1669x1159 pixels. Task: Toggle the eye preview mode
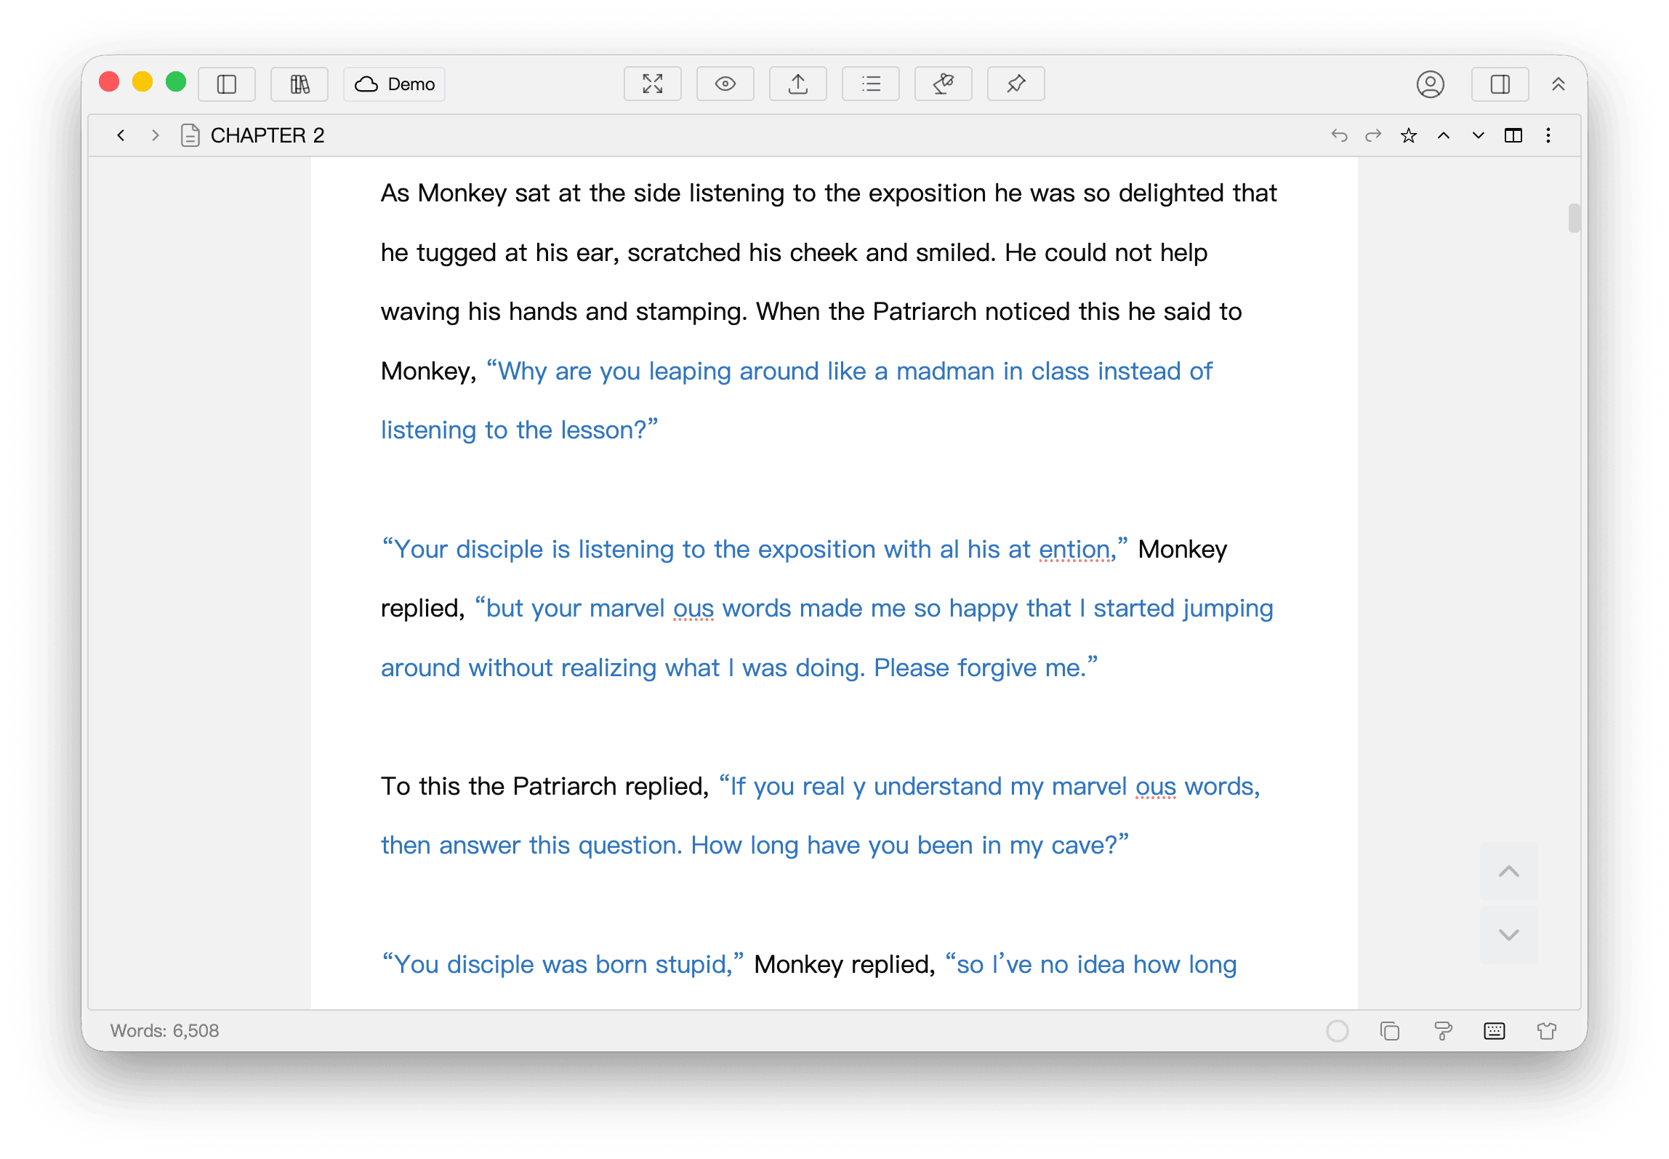point(725,84)
